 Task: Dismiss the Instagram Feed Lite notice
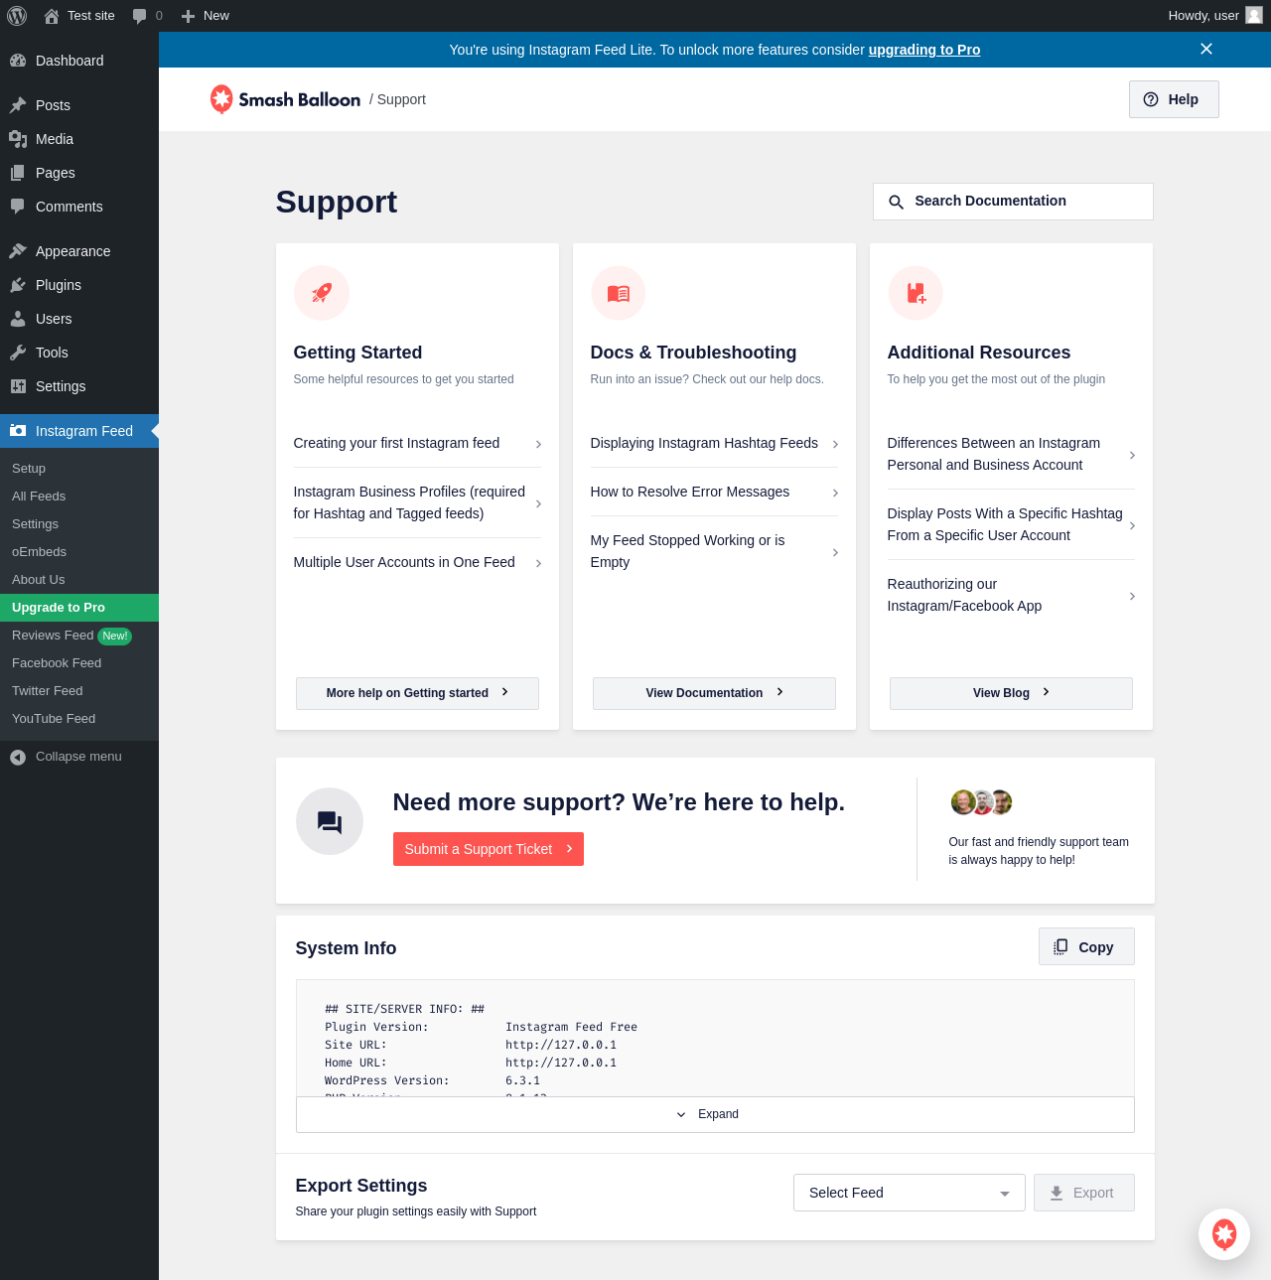1206,49
